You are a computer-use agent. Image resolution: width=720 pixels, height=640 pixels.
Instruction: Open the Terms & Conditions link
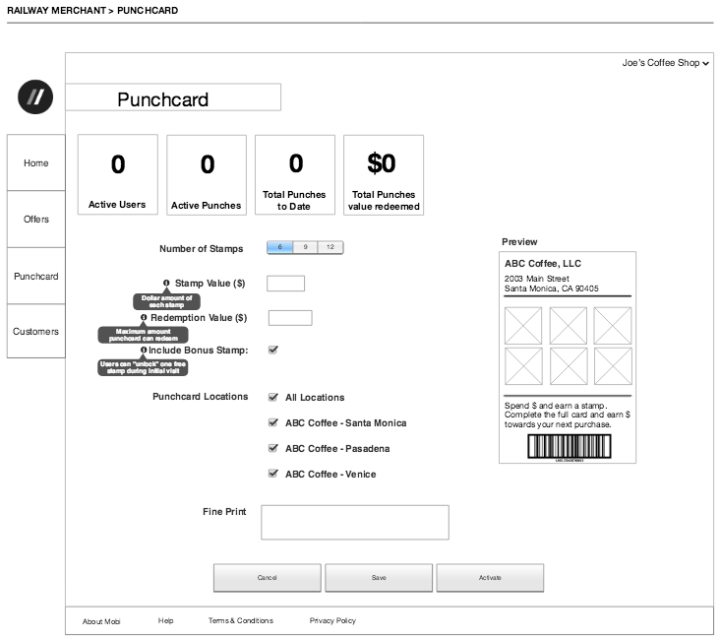(x=240, y=621)
